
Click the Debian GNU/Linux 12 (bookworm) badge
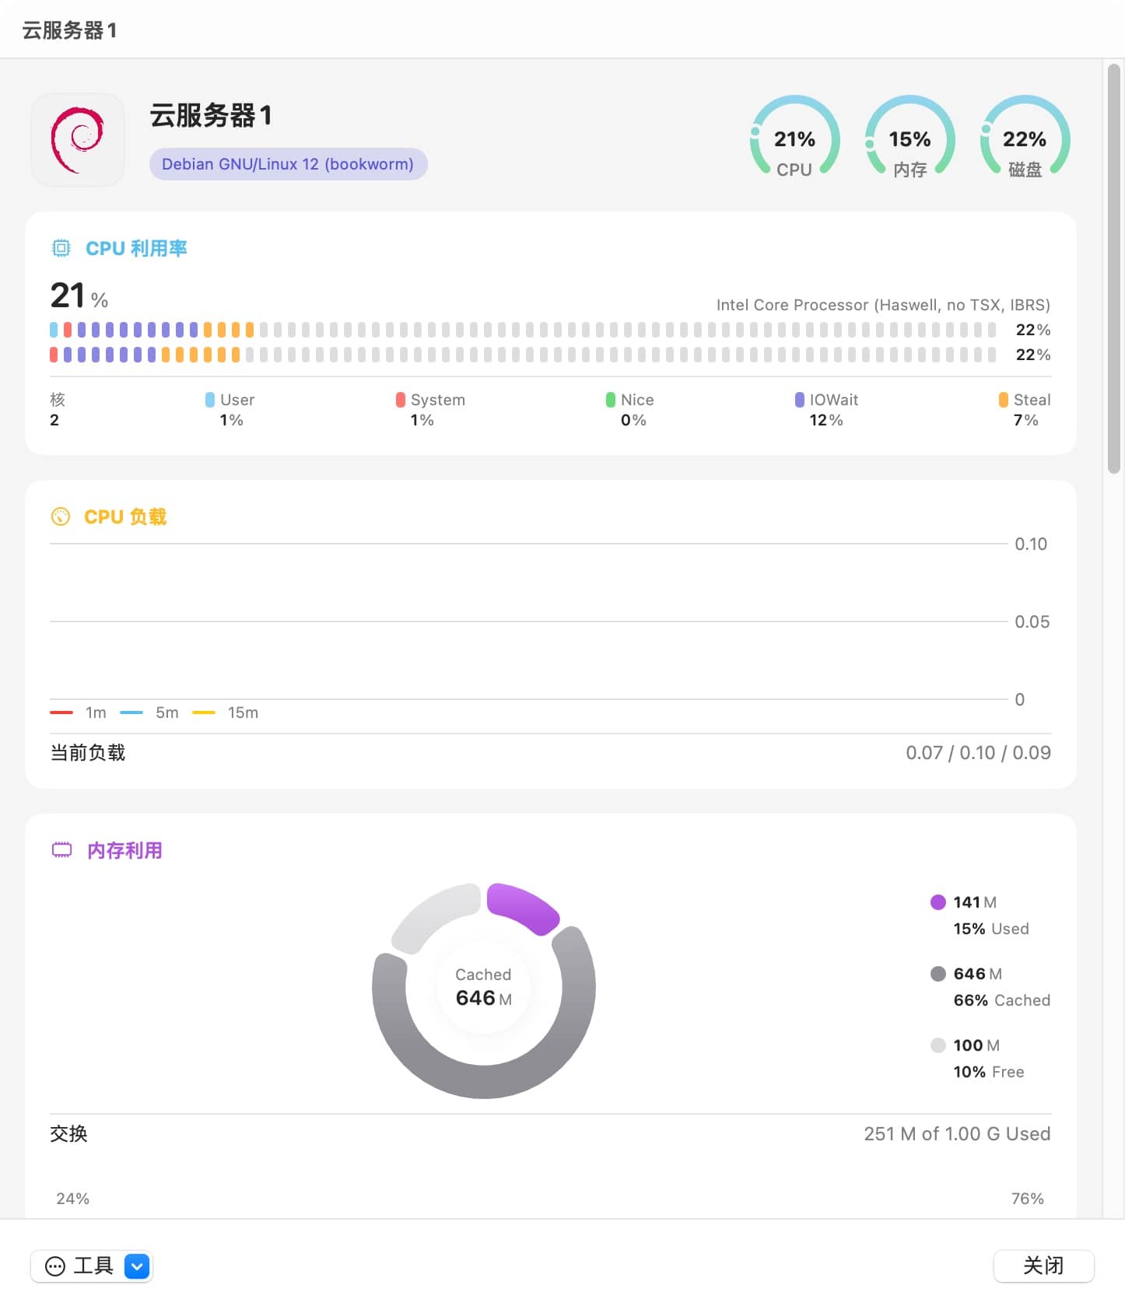[288, 164]
